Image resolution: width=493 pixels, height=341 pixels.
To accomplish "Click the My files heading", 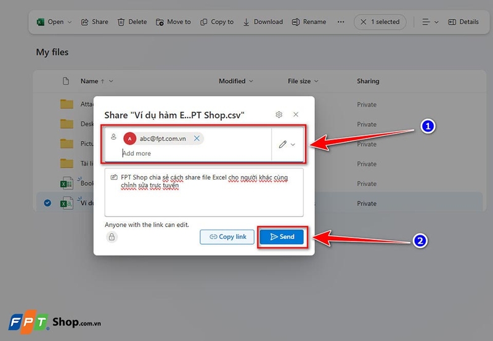I will pos(52,52).
